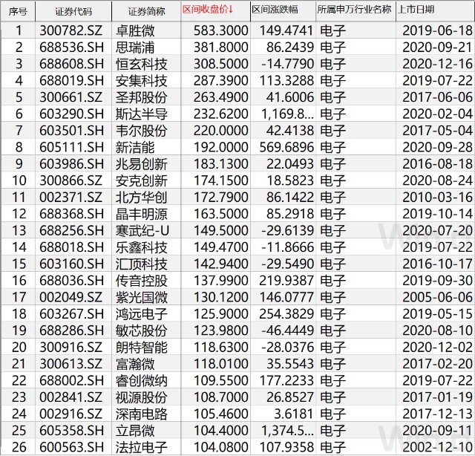475x456 pixels.
Task: Click the 上市日期 column header
Action: pyautogui.click(x=416, y=10)
